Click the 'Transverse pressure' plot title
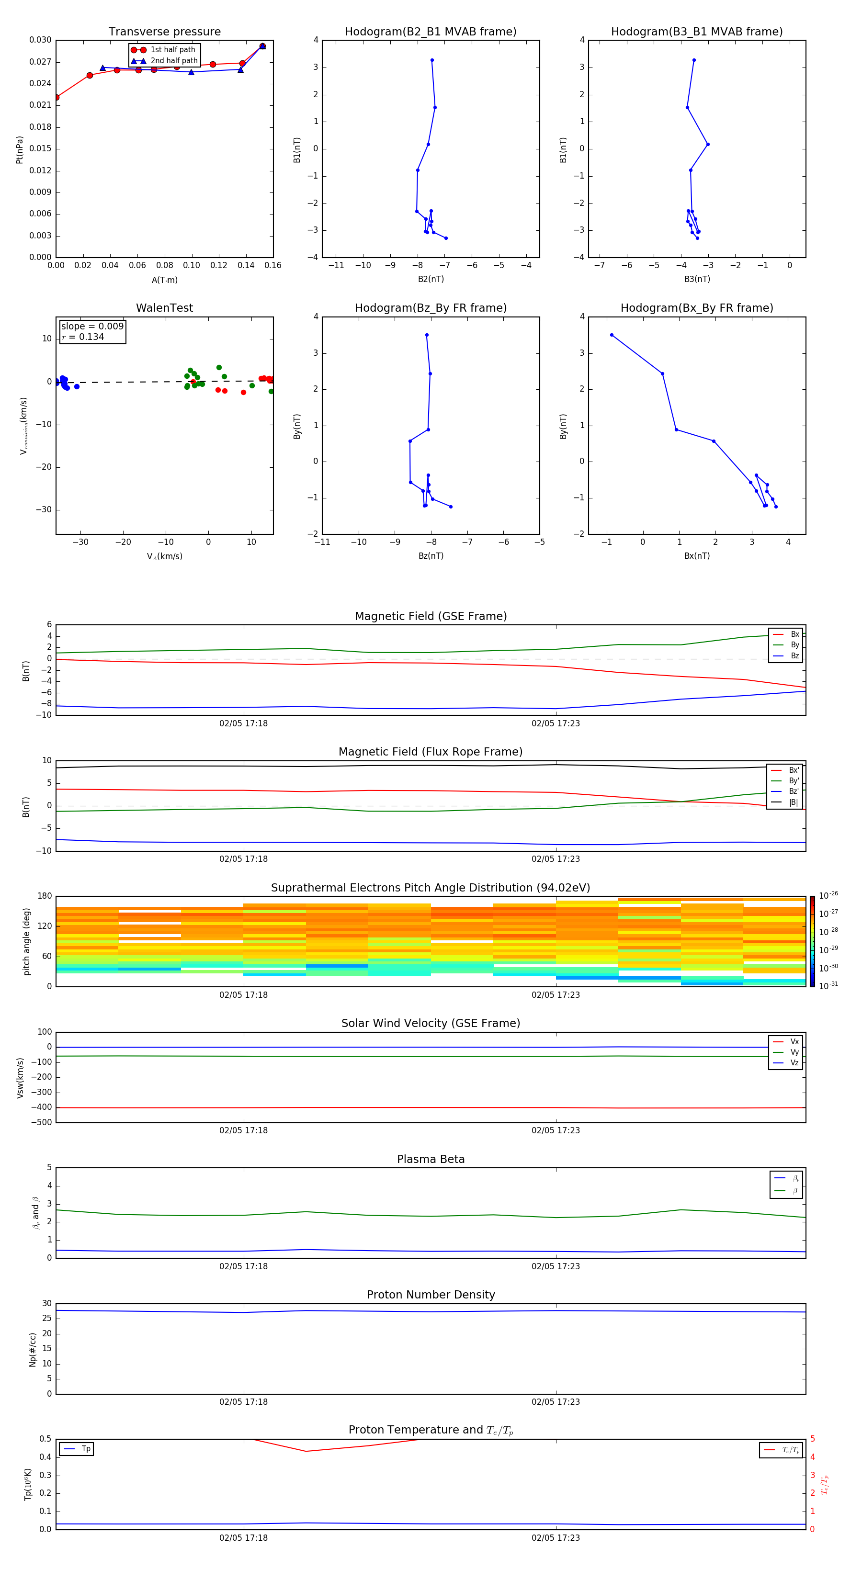This screenshot has width=862, height=1580. pyautogui.click(x=164, y=31)
